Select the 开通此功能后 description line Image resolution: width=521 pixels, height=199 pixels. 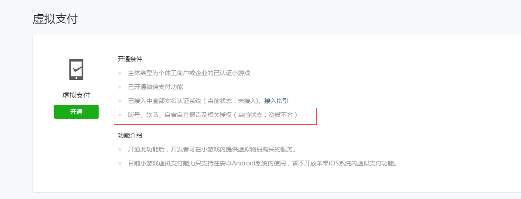(212, 149)
